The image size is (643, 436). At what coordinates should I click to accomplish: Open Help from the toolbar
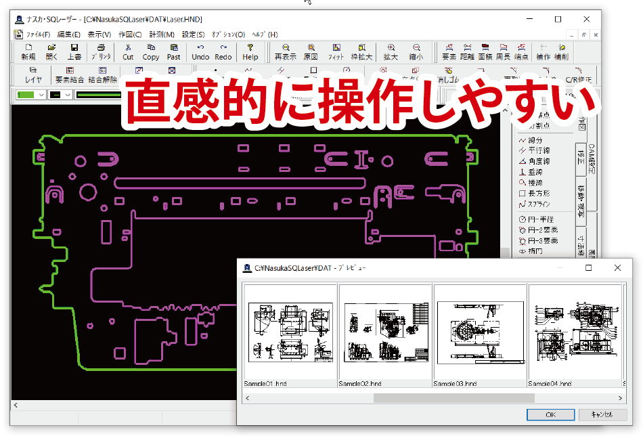click(x=250, y=52)
